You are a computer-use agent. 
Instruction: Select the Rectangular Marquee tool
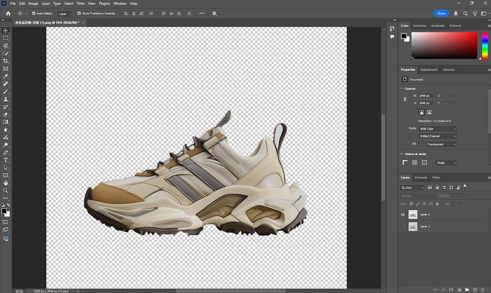(x=6, y=38)
